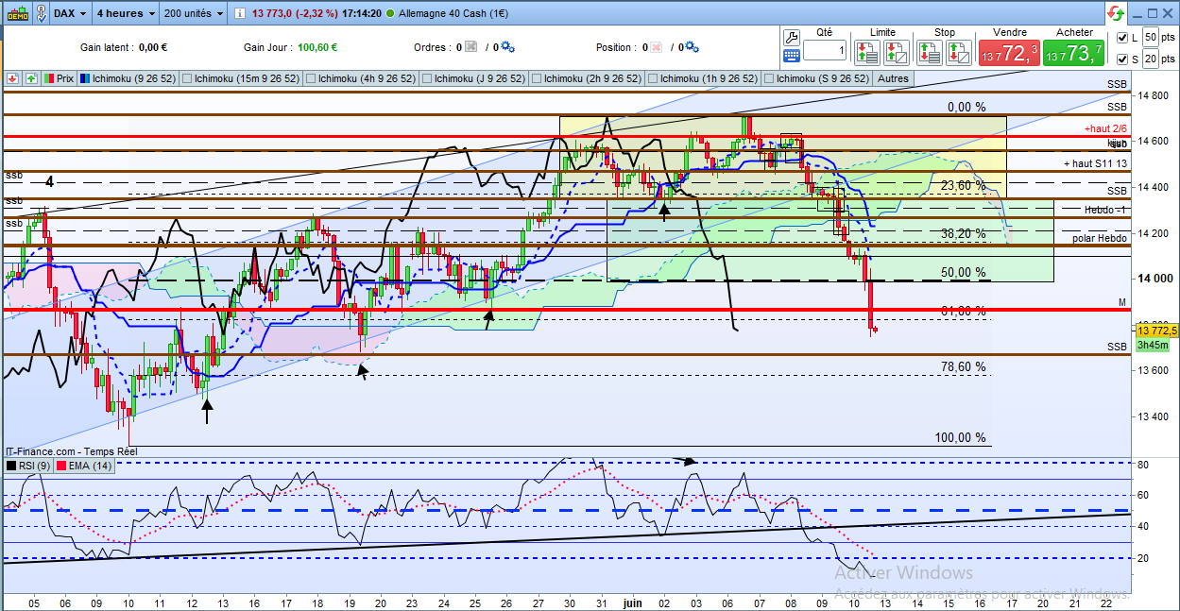Image resolution: width=1180 pixels, height=611 pixels.
Task: Toggle Ichimoku (S 9 26 52) checkbox
Action: (769, 78)
